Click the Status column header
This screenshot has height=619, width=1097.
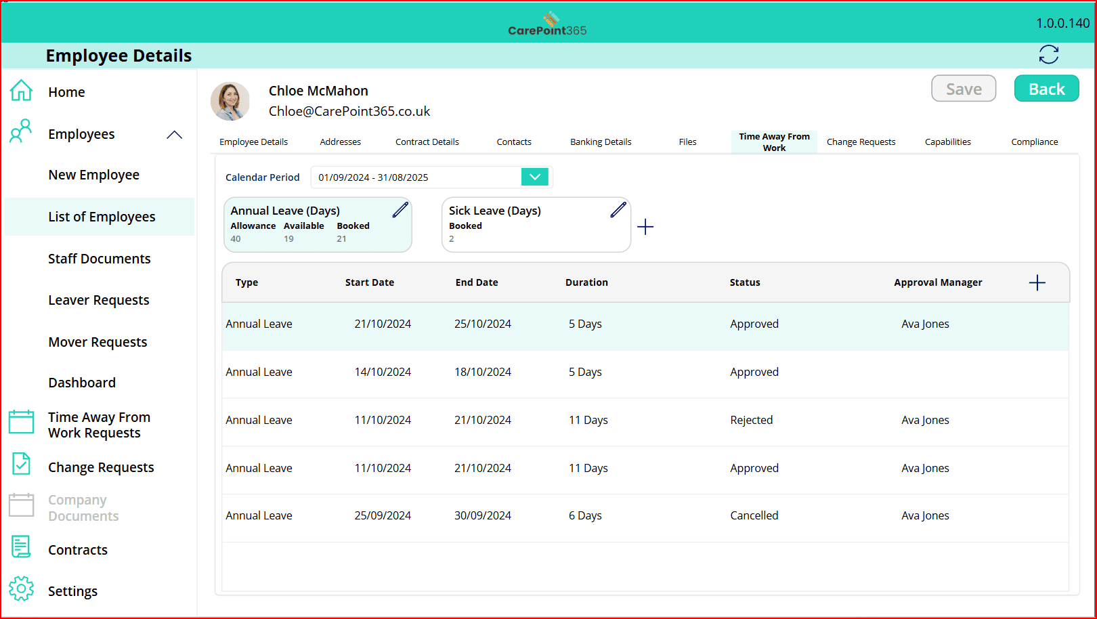pos(745,282)
